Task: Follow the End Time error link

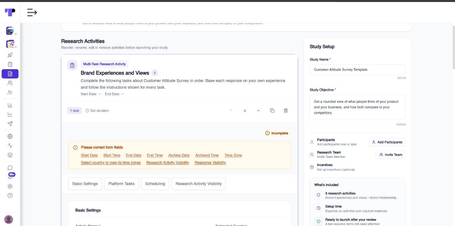Action: tap(155, 155)
